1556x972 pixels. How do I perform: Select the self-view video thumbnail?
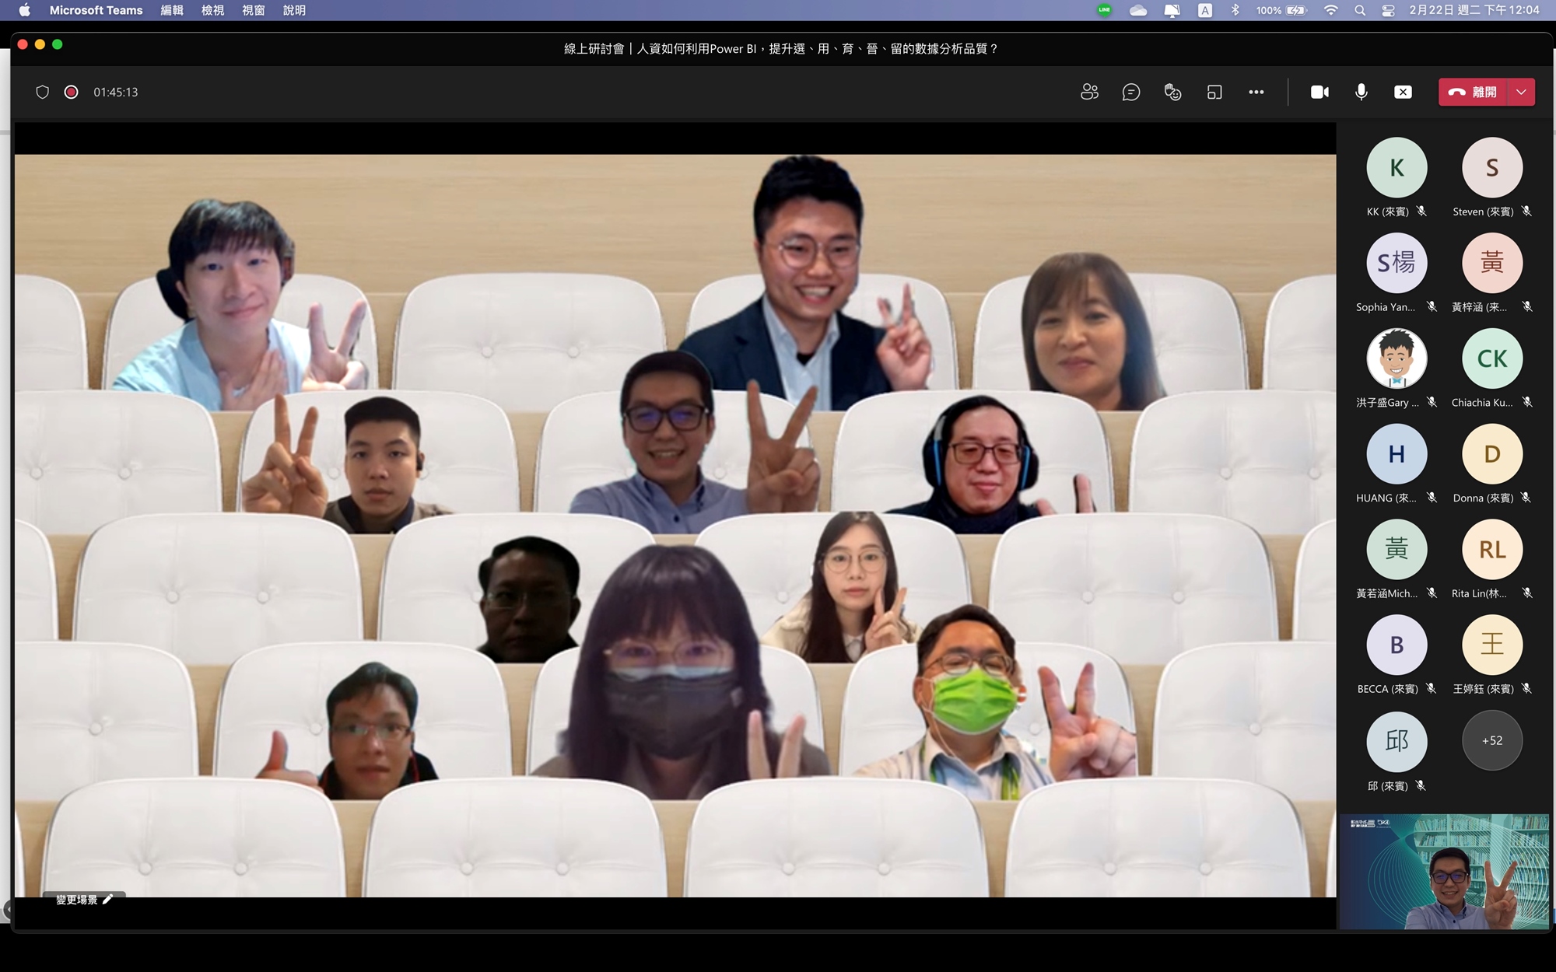click(1444, 871)
